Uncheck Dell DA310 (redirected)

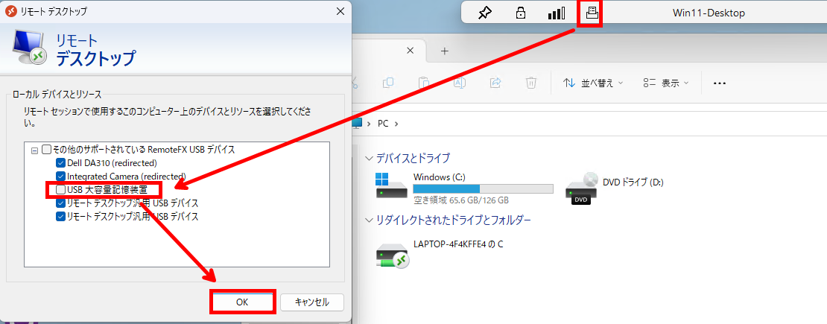(x=60, y=163)
